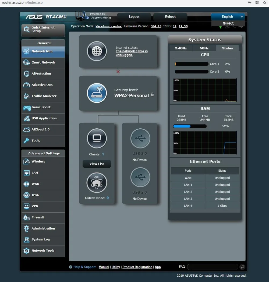Open the Guest Network menu item

coord(43,63)
